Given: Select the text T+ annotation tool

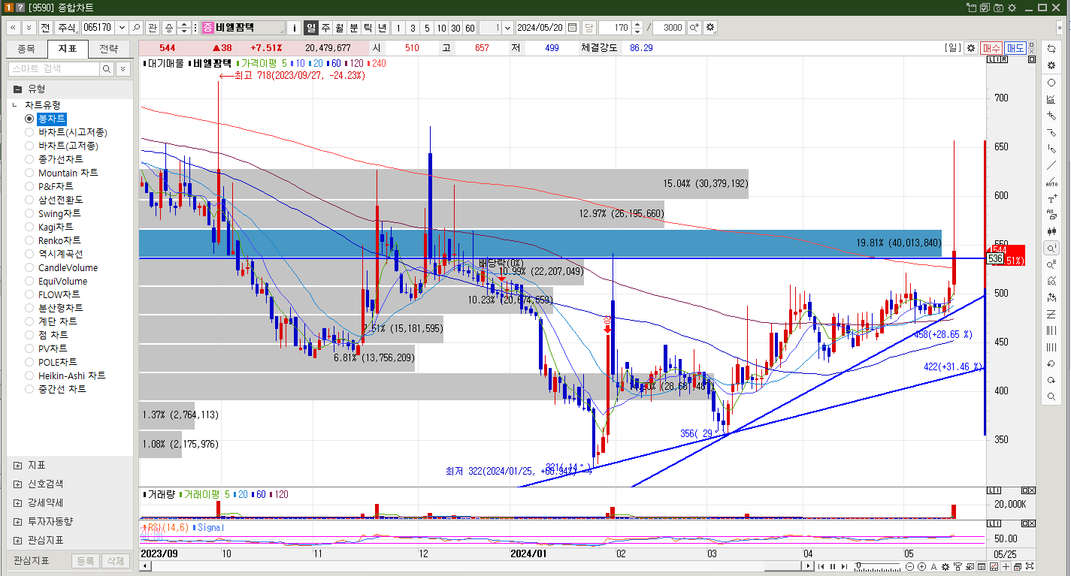Looking at the screenshot, I should 1051,199.
